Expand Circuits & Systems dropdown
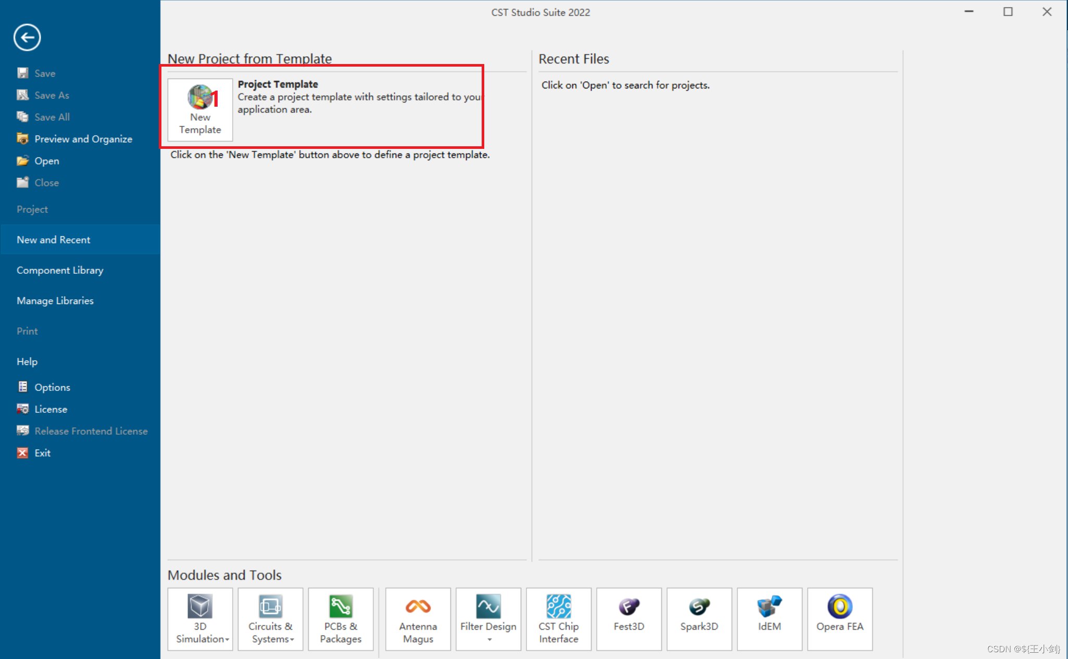The height and width of the screenshot is (659, 1068). point(292,639)
